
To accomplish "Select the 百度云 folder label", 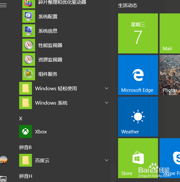I will point(42,161).
